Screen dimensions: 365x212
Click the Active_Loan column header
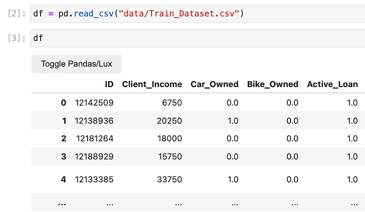(x=333, y=84)
